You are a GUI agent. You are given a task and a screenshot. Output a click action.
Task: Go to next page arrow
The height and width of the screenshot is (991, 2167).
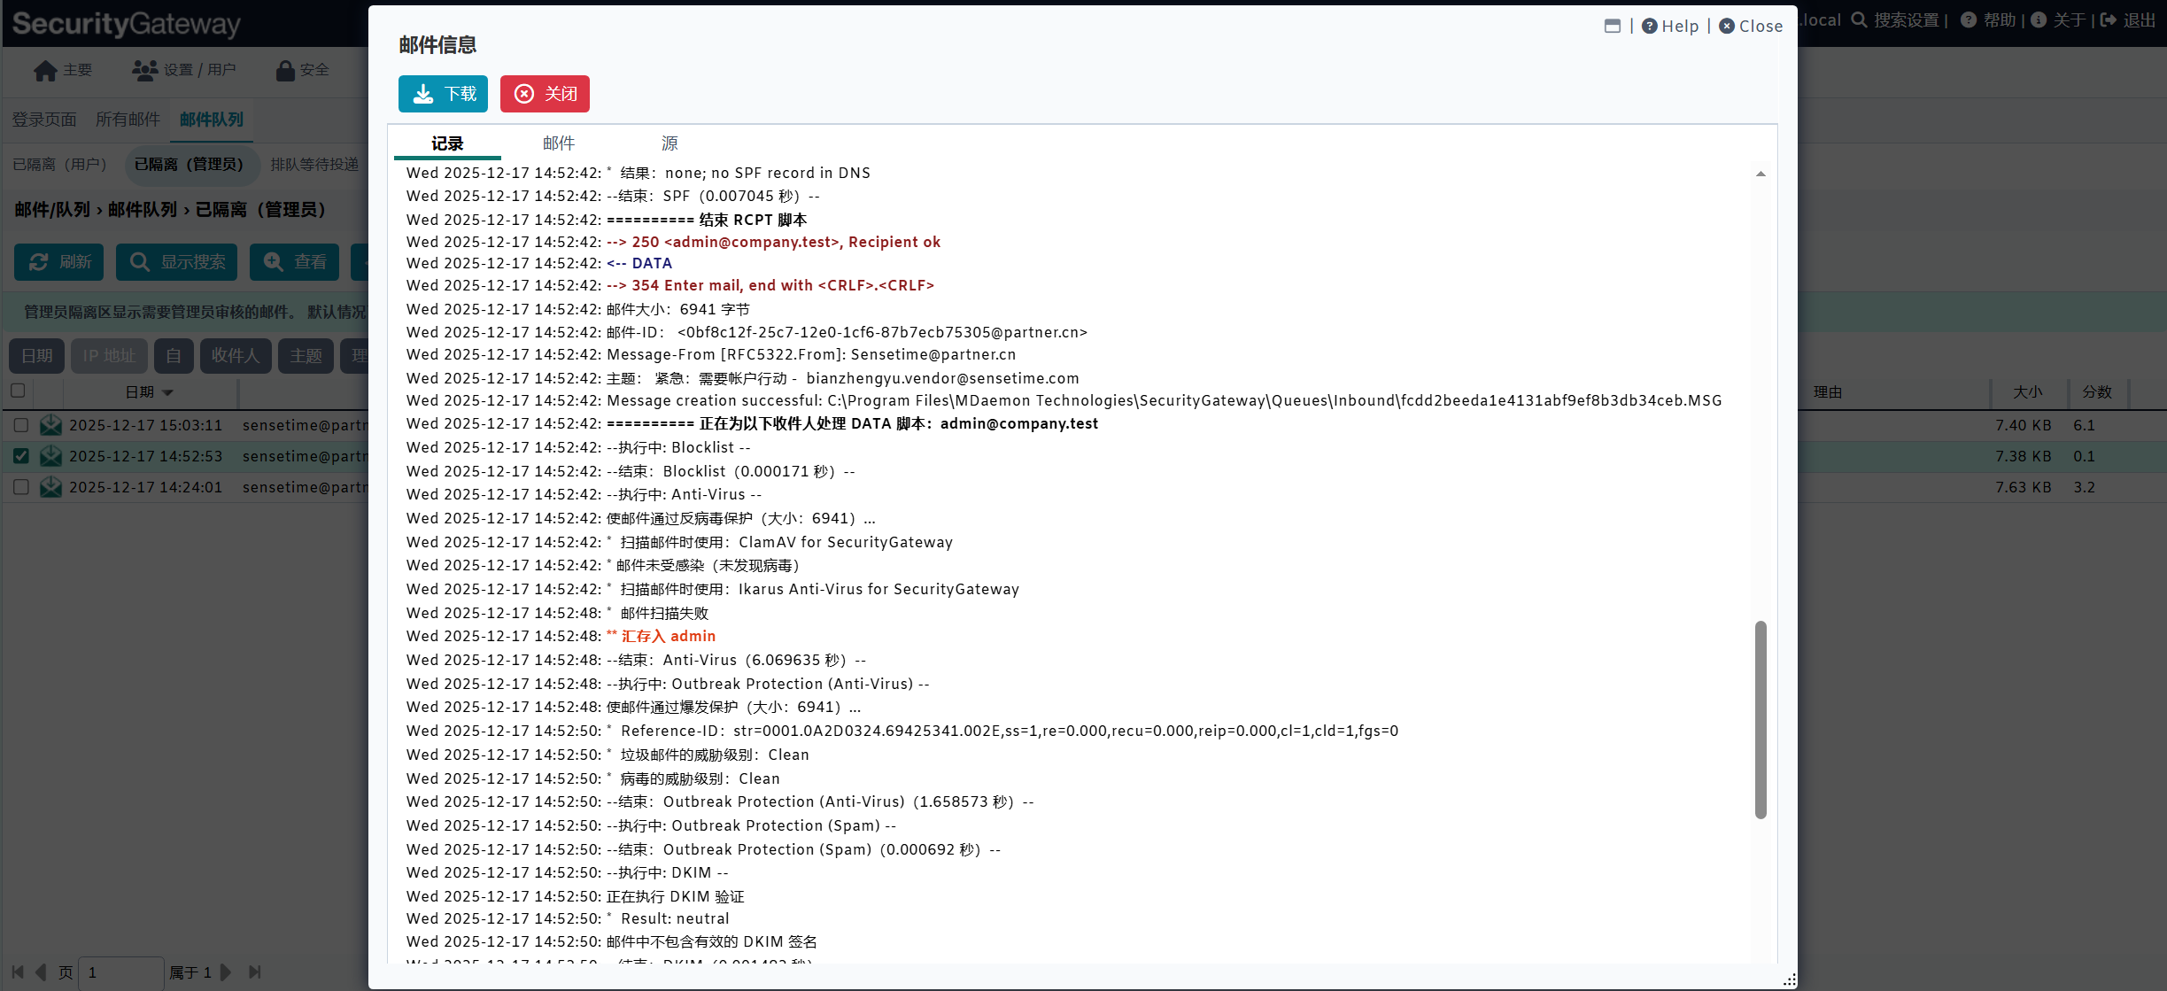(x=226, y=972)
